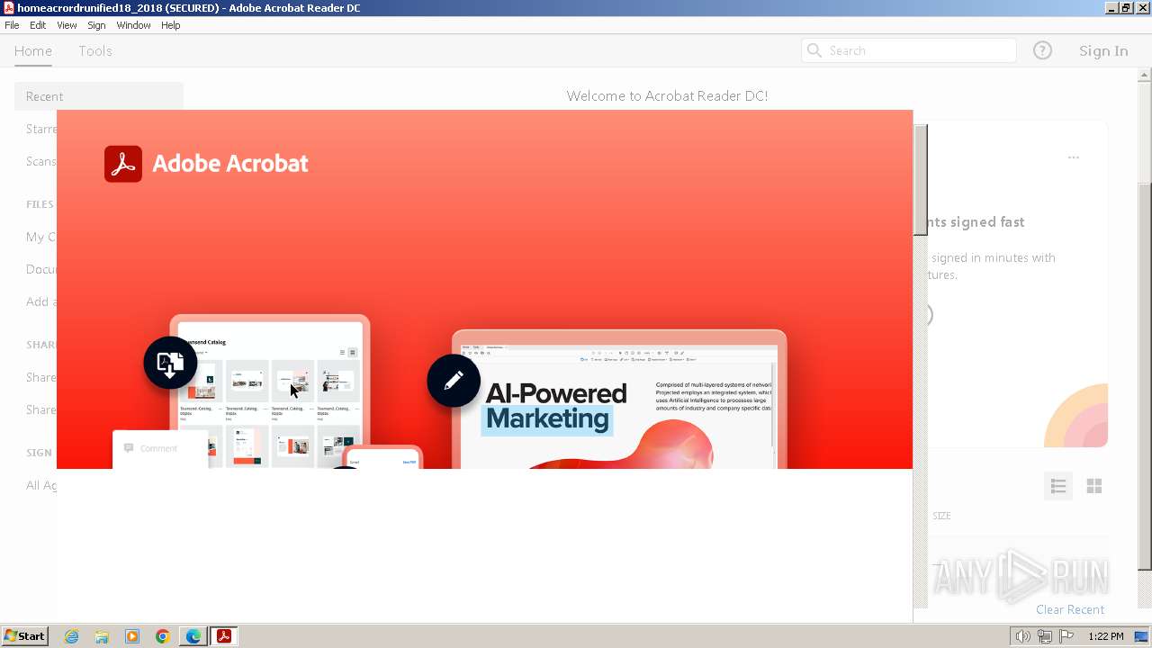This screenshot has height=648, width=1152.
Task: Switch to the Tools tab
Action: 95,51
